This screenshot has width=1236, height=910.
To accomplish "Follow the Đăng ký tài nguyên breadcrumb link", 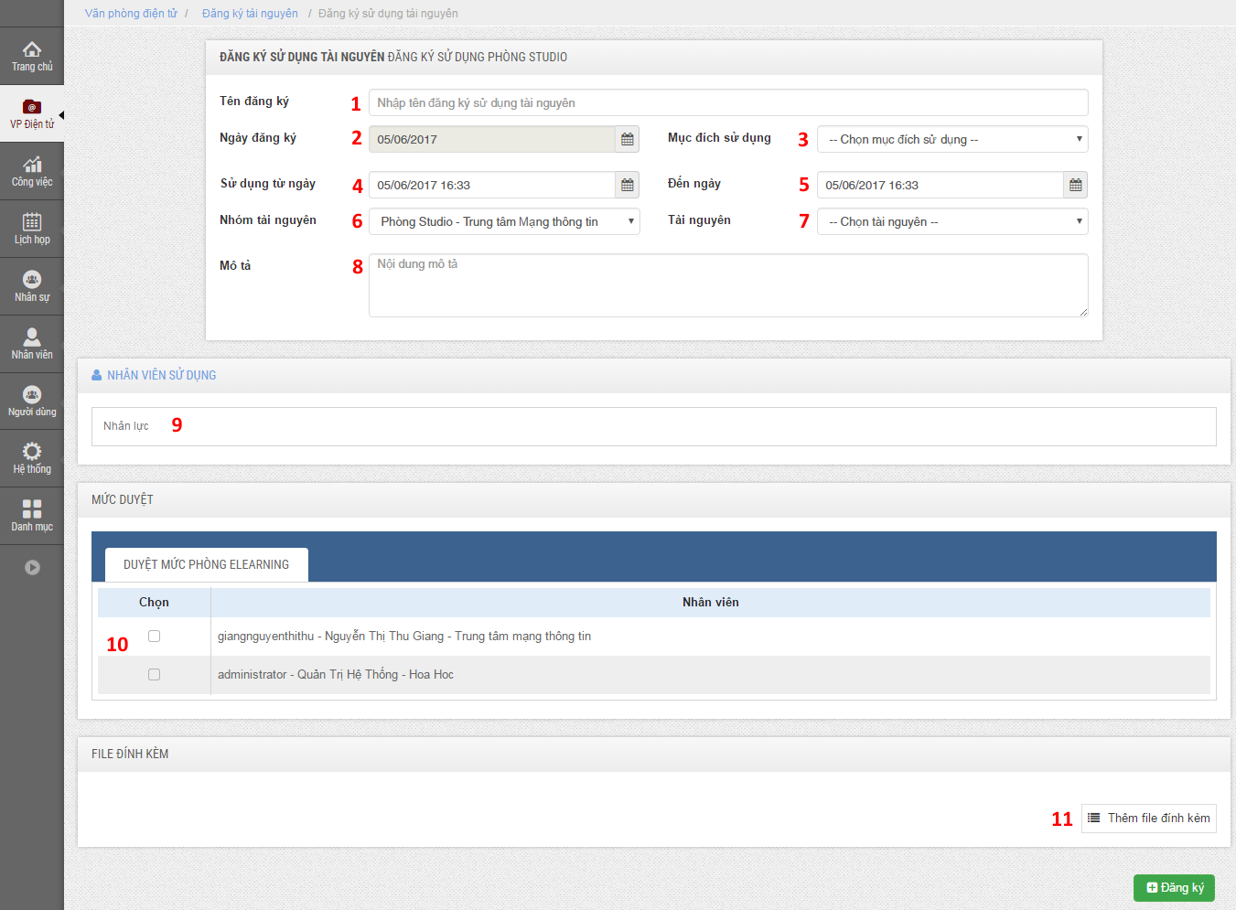I will click(x=250, y=14).
